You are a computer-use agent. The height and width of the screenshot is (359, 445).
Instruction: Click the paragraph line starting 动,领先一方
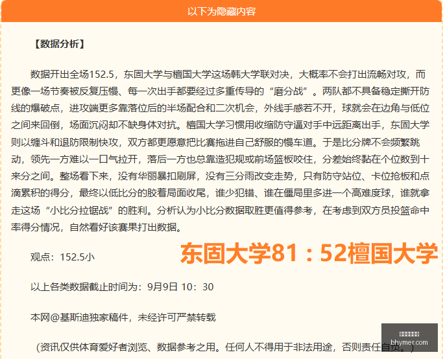[220, 159]
